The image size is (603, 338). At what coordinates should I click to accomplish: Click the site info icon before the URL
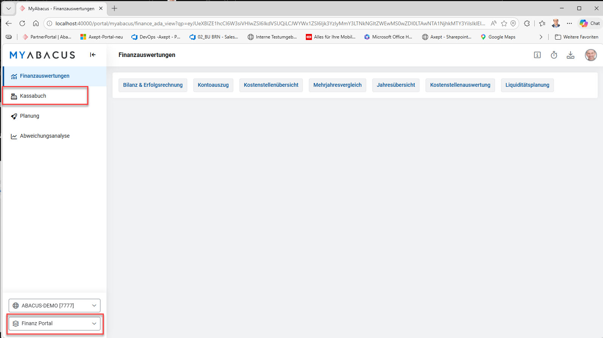click(49, 23)
